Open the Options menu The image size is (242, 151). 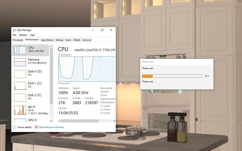[x=23, y=35]
